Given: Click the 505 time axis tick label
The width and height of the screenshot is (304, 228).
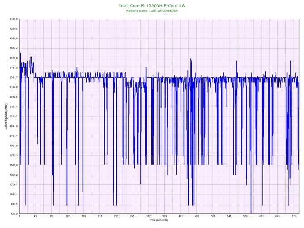Looking at the screenshot, I should point(213,216).
